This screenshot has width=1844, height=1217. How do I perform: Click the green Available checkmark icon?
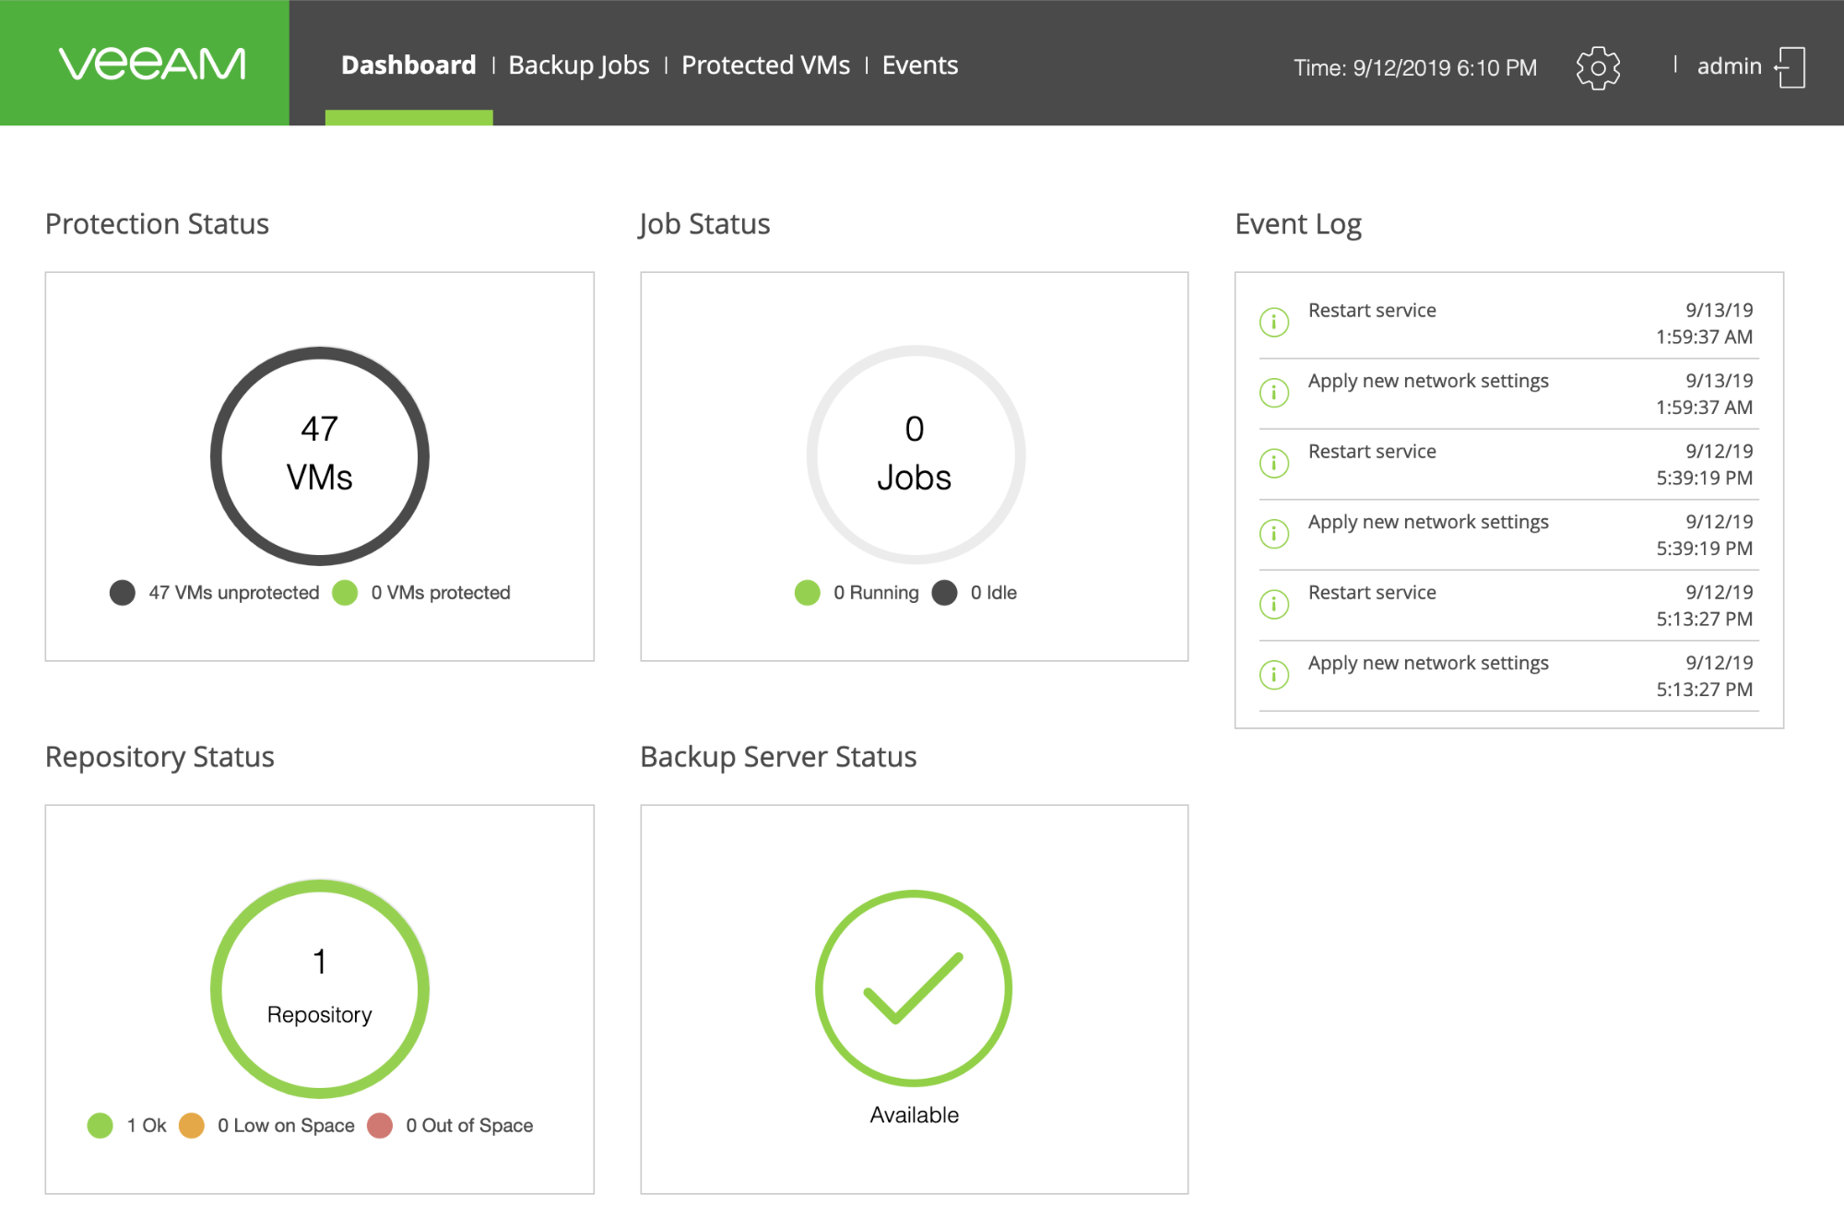[x=914, y=988]
